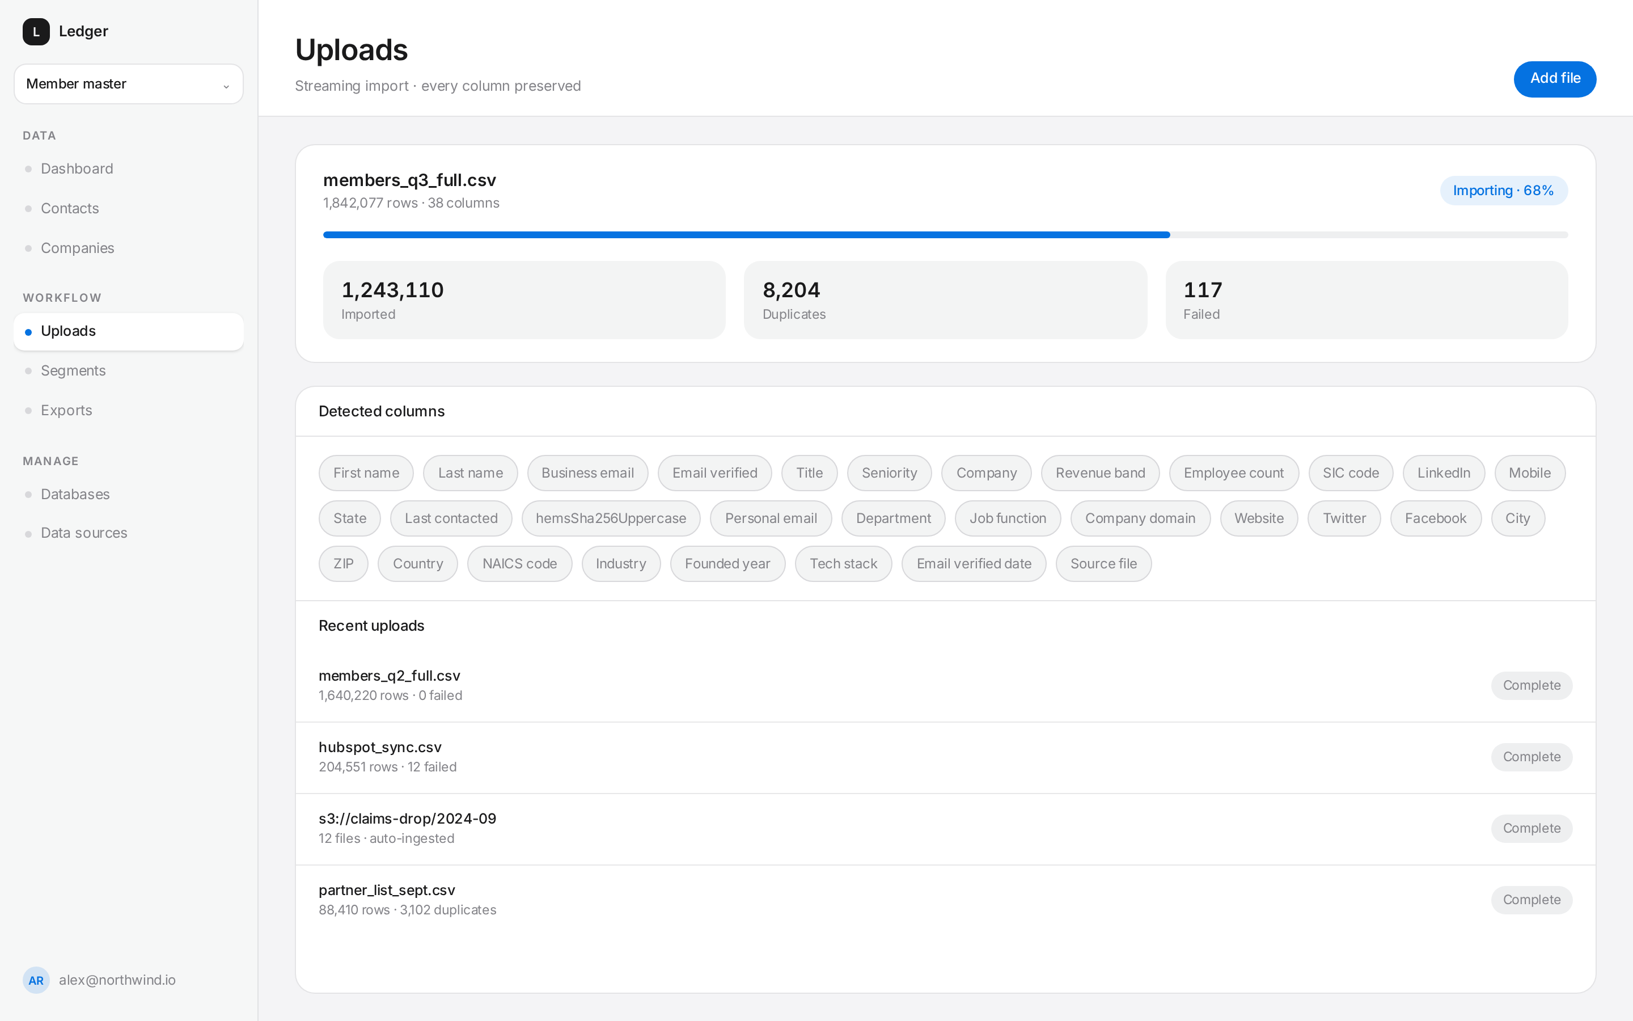Open Databases in the sidebar
This screenshot has width=1633, height=1021.
128,494
